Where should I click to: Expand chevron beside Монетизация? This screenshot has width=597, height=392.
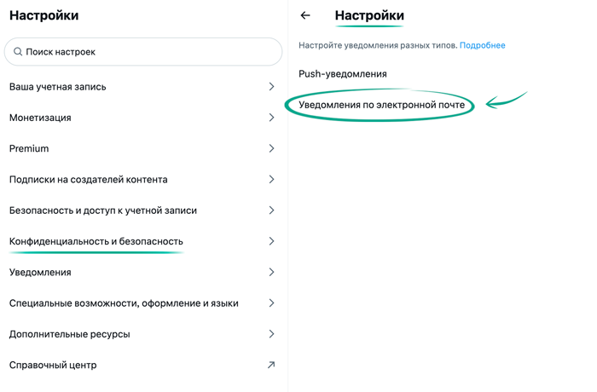(x=271, y=118)
